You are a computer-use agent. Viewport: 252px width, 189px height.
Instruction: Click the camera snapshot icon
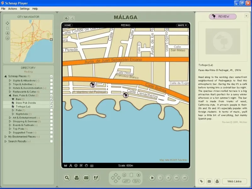(x=92, y=166)
